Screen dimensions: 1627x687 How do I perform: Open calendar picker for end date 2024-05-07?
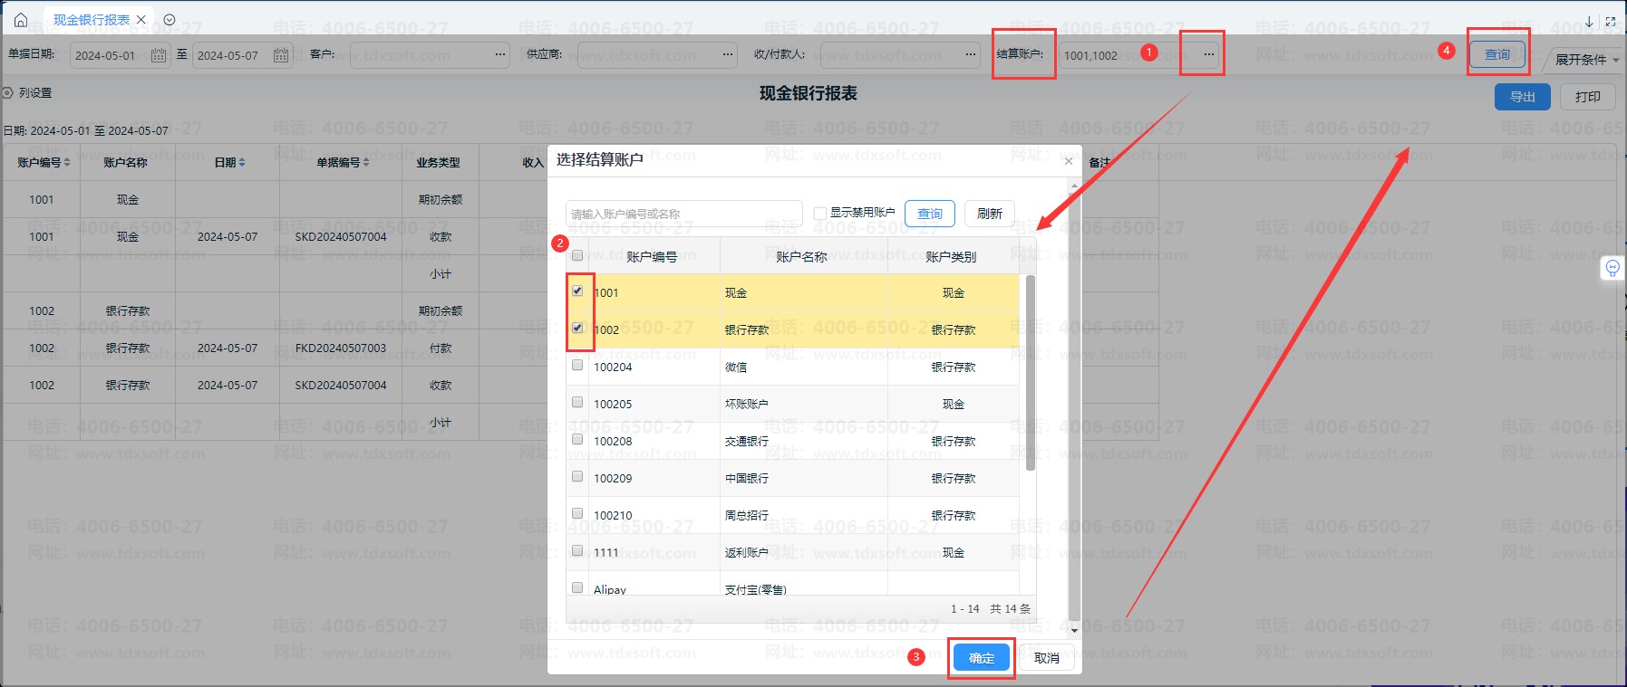point(281,55)
